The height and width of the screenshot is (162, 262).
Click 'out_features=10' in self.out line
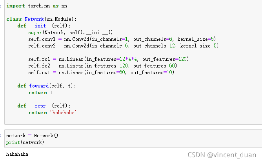click(x=151, y=73)
